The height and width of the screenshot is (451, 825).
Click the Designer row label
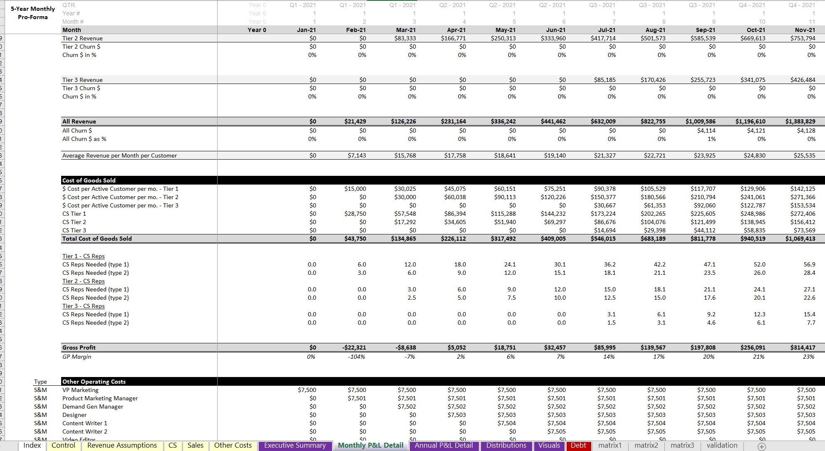[x=74, y=415]
